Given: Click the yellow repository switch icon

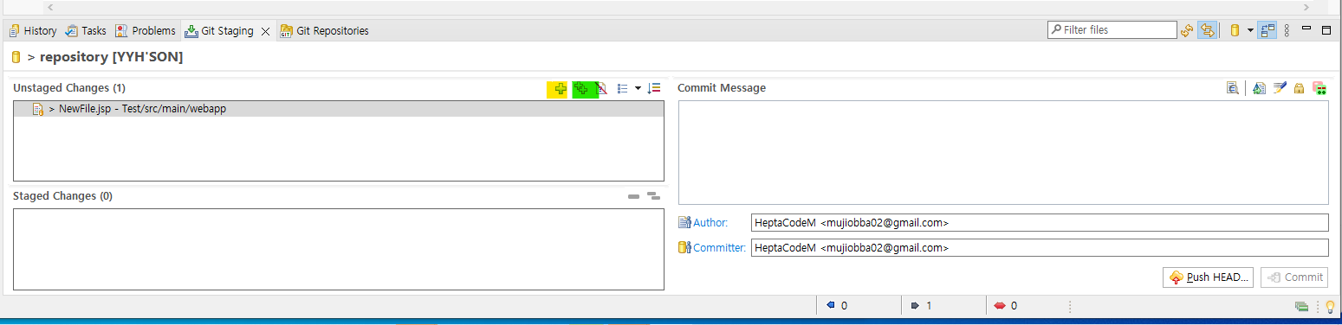Looking at the screenshot, I should [x=1235, y=30].
